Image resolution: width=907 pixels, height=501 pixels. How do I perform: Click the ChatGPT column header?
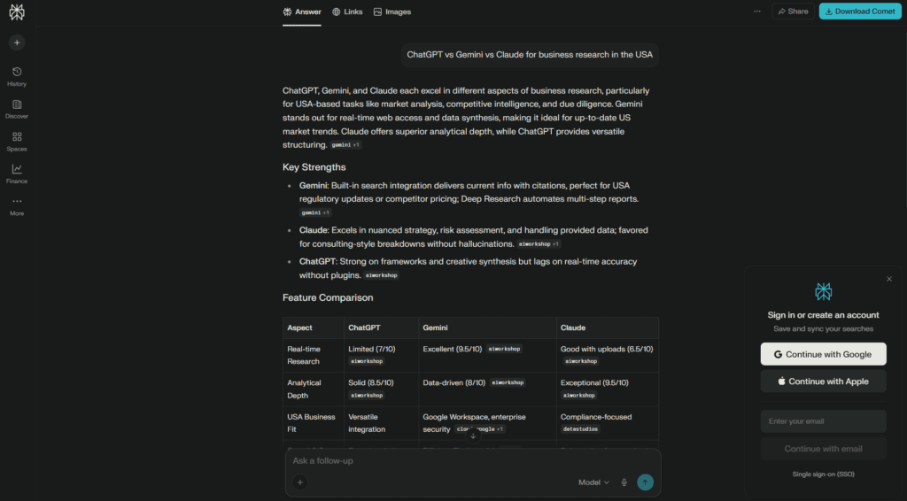364,328
